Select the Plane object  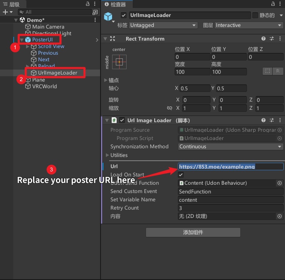click(38, 80)
